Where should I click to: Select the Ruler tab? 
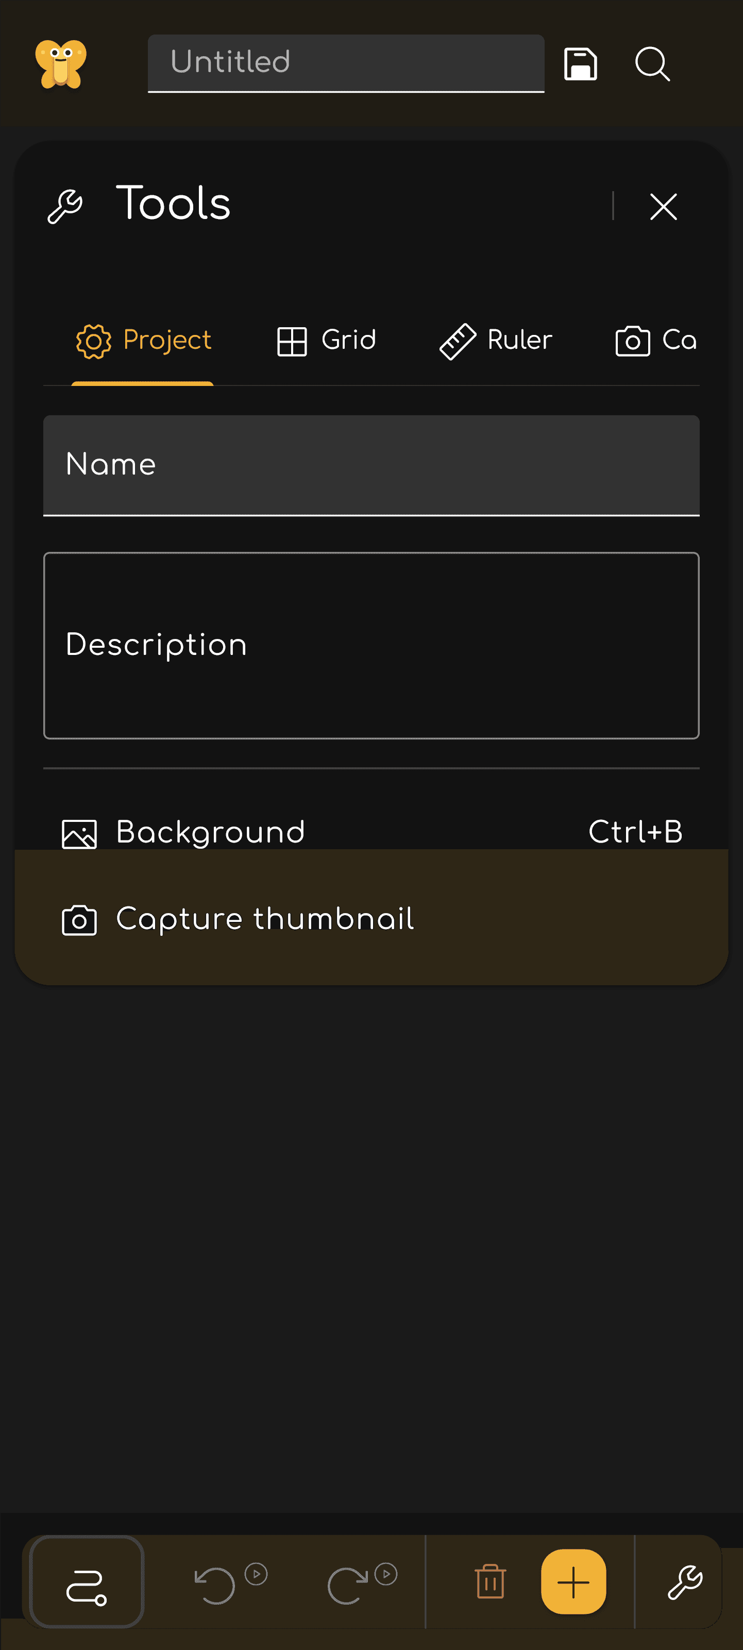[496, 340]
